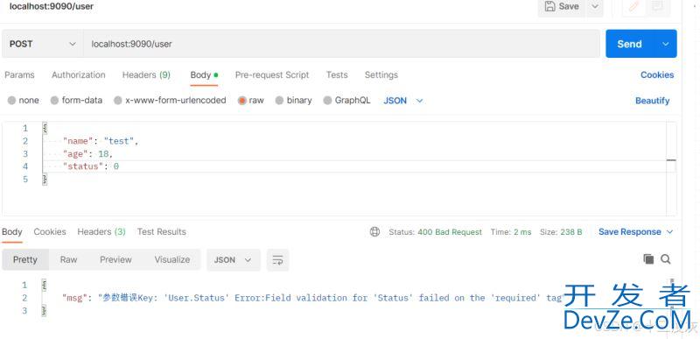Click the Save button with disk icon
Viewport: 700px width, 339px height.
coord(562,7)
